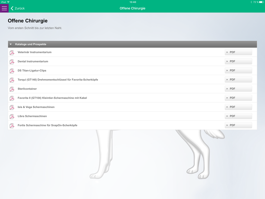The width and height of the screenshot is (265, 199).
Task: Click the subtitle 'Vom ersten Schnitt bis zur letzten Naht.'
Action: click(x=35, y=28)
